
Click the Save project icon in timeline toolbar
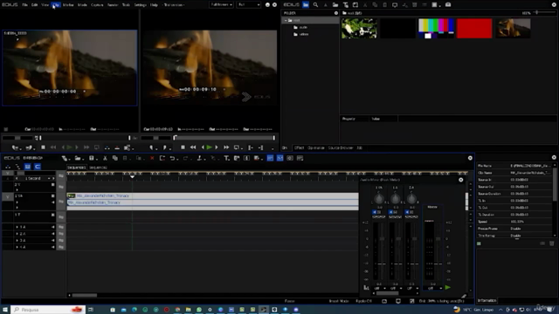point(92,158)
